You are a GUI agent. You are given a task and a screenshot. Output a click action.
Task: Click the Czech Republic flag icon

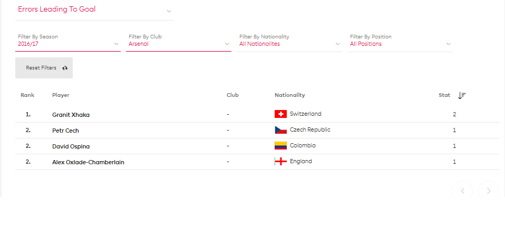tap(280, 130)
